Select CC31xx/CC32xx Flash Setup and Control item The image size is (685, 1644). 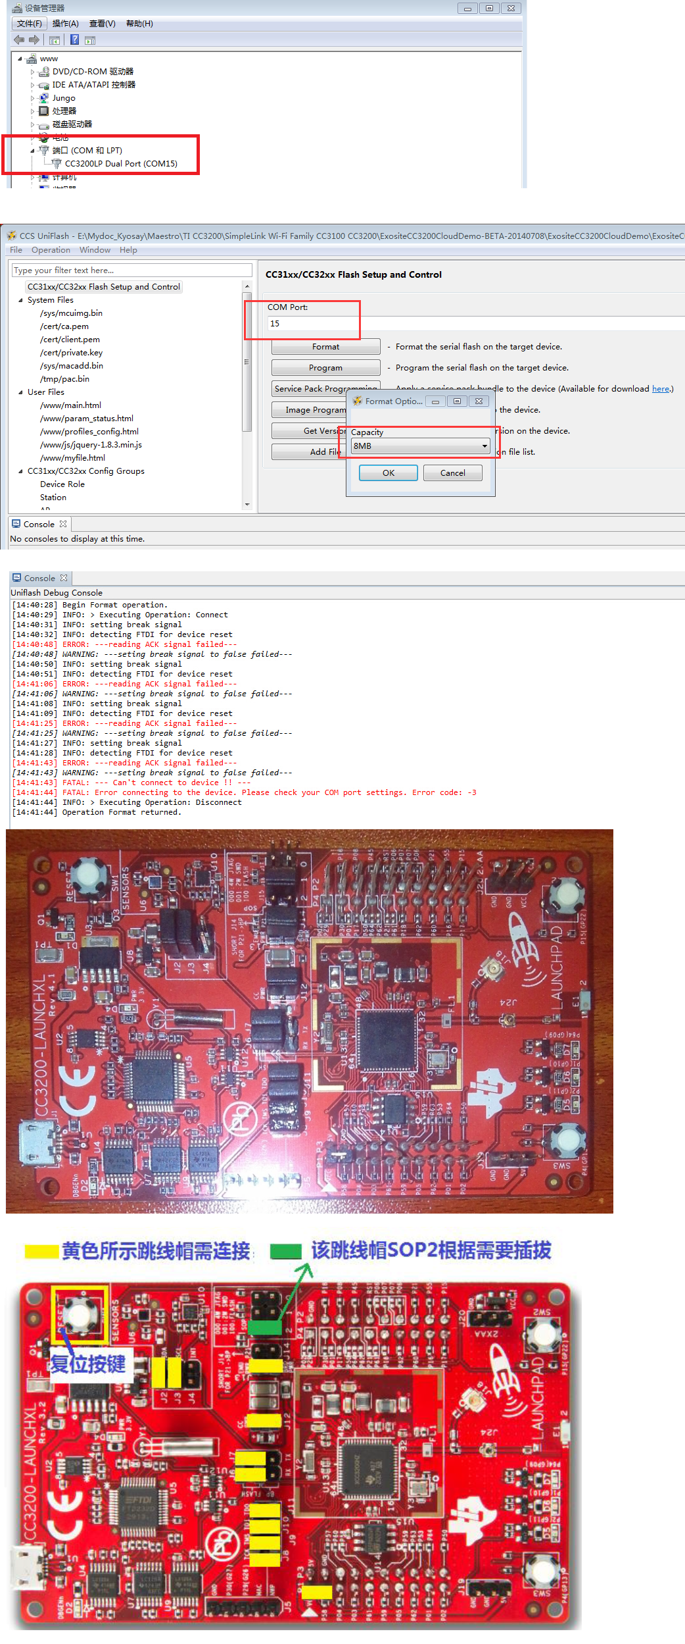pyautogui.click(x=103, y=287)
